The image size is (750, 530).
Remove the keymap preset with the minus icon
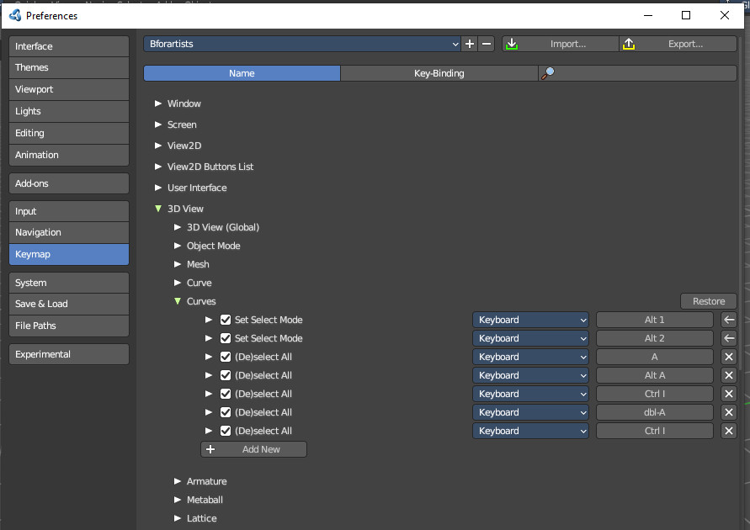pyautogui.click(x=487, y=43)
